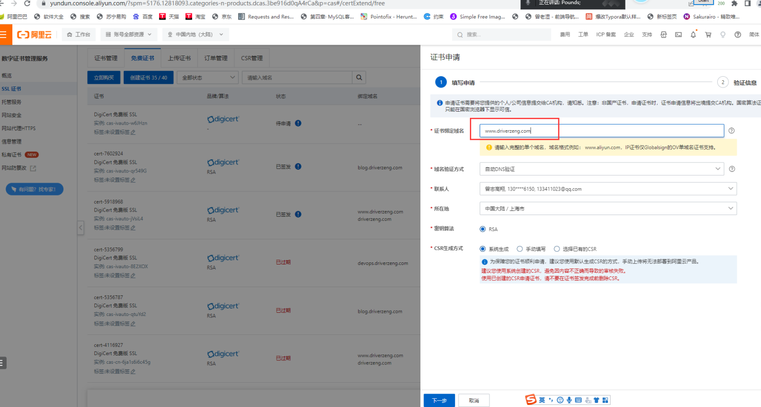Click help icon beside 域名验证方式 dropdown

(x=732, y=169)
